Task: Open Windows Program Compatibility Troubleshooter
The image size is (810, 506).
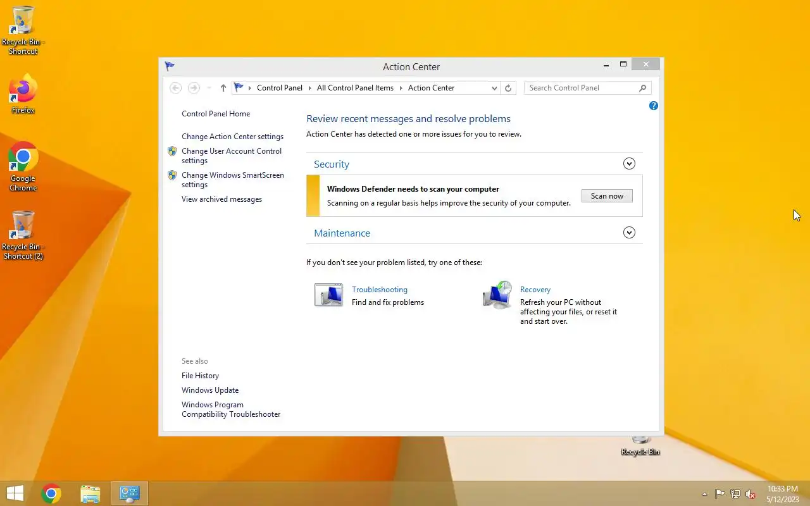Action: pos(231,410)
